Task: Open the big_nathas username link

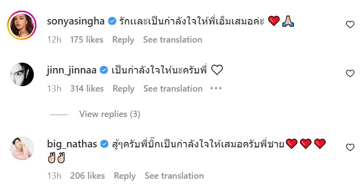Action: 72,144
